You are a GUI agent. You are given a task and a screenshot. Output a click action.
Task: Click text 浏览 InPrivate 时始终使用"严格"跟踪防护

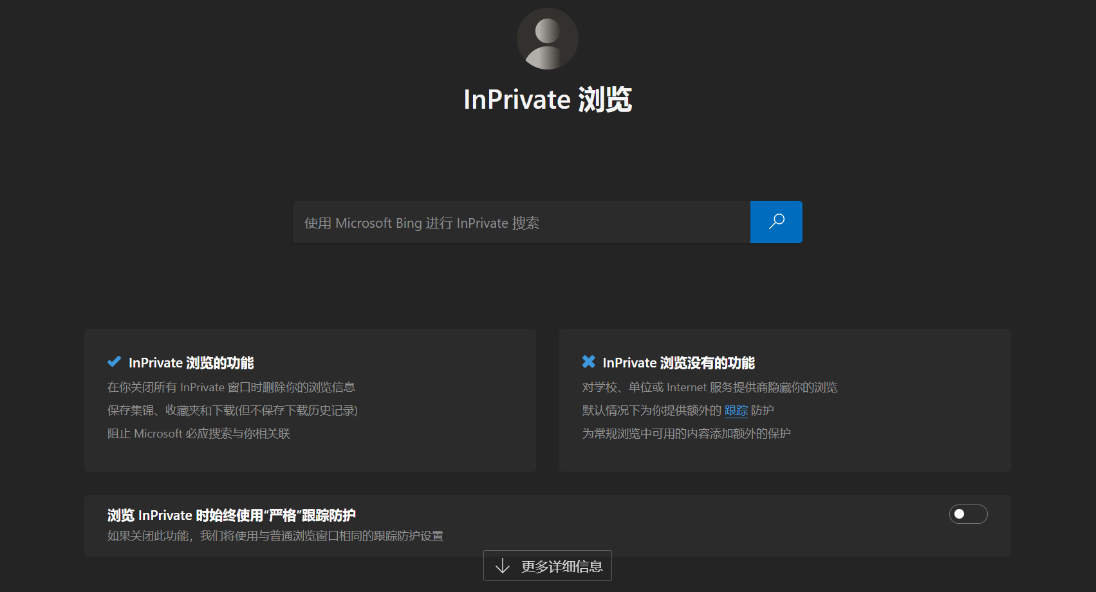pos(232,515)
